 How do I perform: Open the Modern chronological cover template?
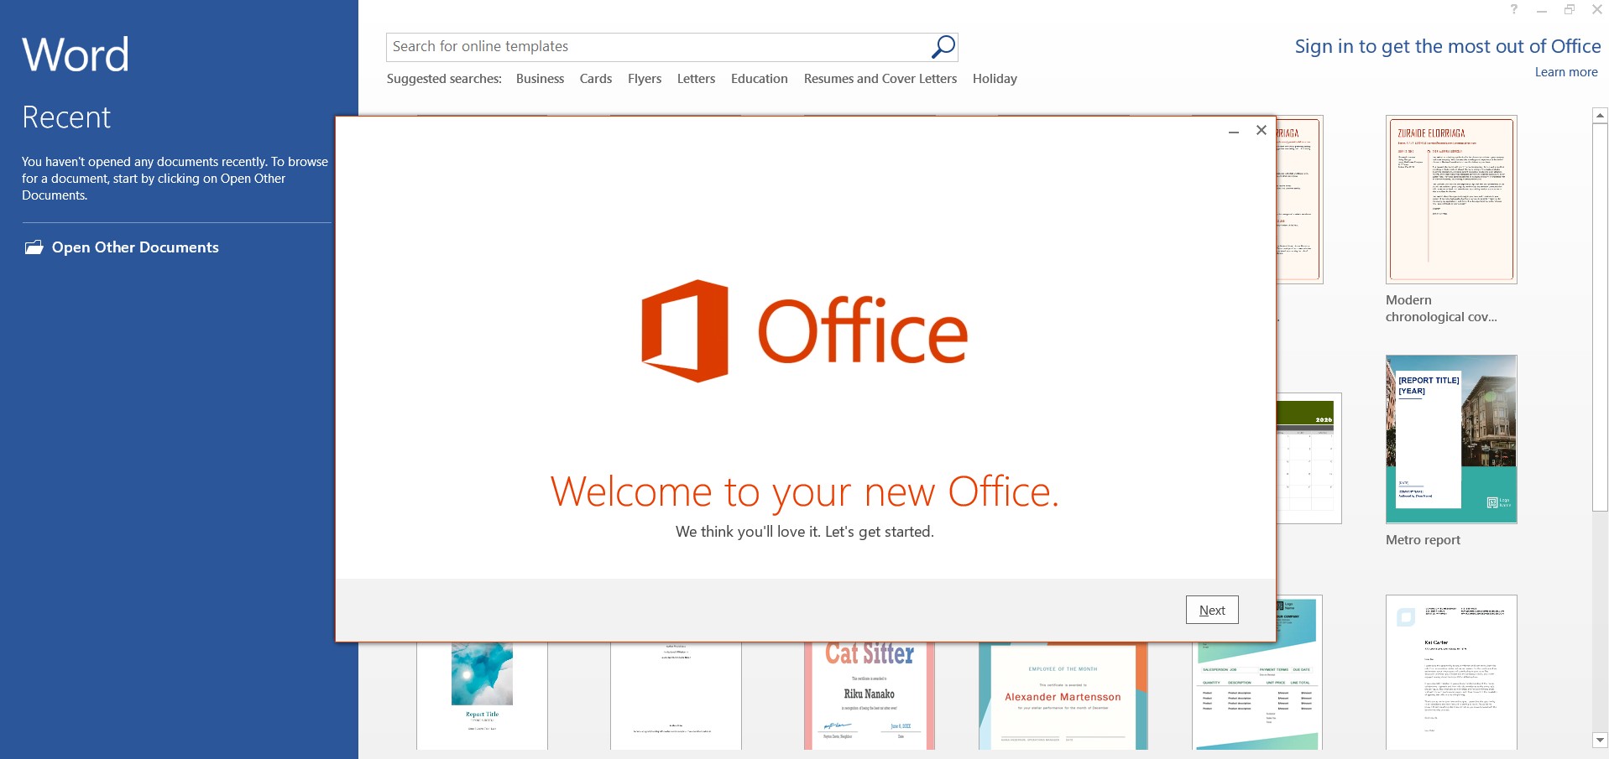click(x=1451, y=199)
